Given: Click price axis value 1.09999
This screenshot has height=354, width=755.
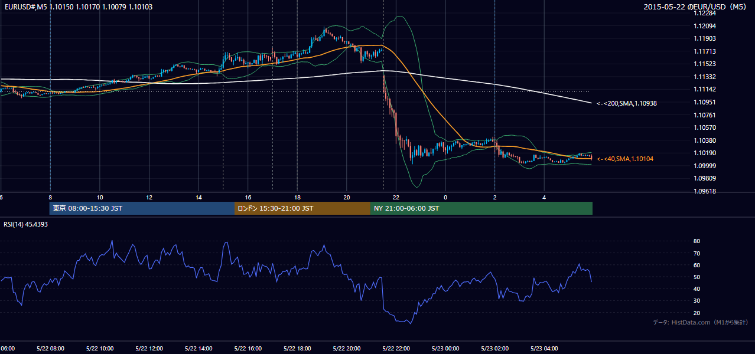Looking at the screenshot, I should click(705, 166).
